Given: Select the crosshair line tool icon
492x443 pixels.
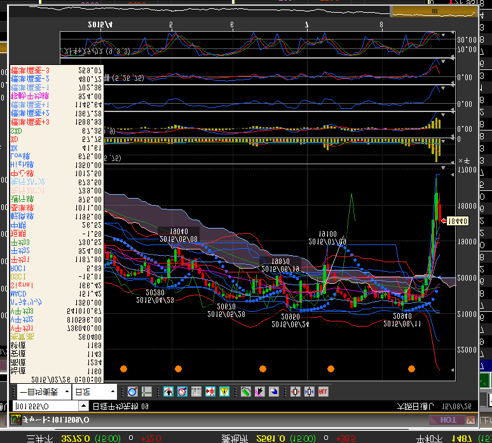Looking at the screenshot, I should (146, 391).
